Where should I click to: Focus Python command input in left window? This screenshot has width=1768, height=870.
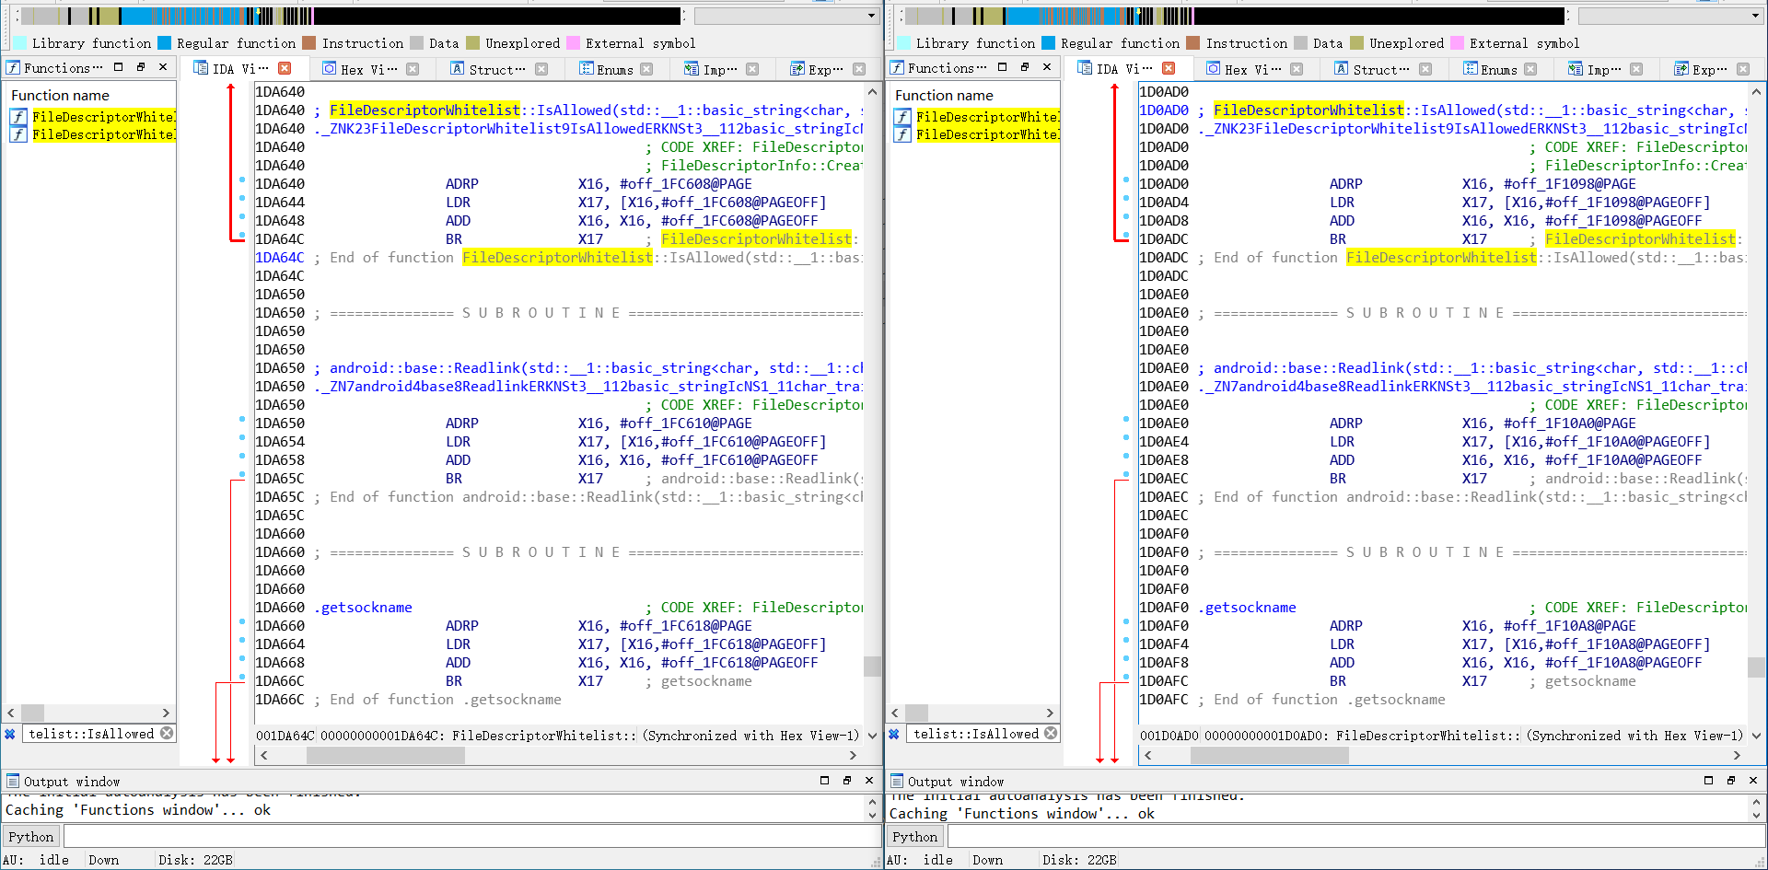pos(471,836)
